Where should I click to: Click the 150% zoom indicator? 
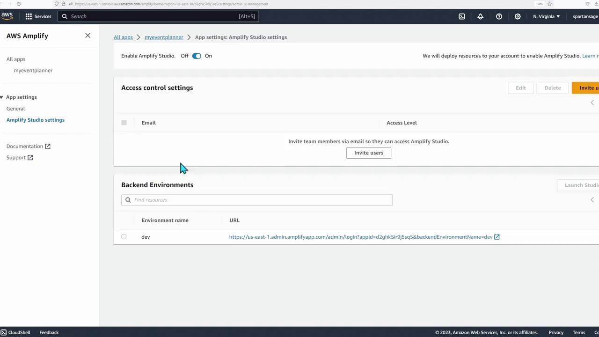[x=540, y=4]
